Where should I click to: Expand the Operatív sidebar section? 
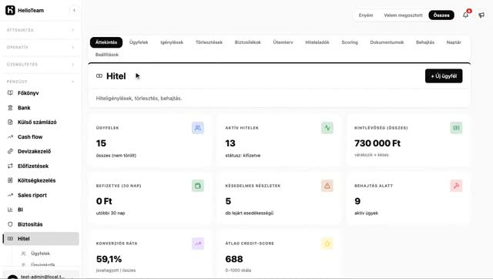[x=40, y=48]
